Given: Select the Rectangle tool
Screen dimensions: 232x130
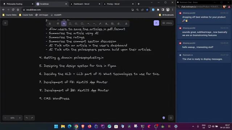Looking at the screenshot, I should 70,23.
